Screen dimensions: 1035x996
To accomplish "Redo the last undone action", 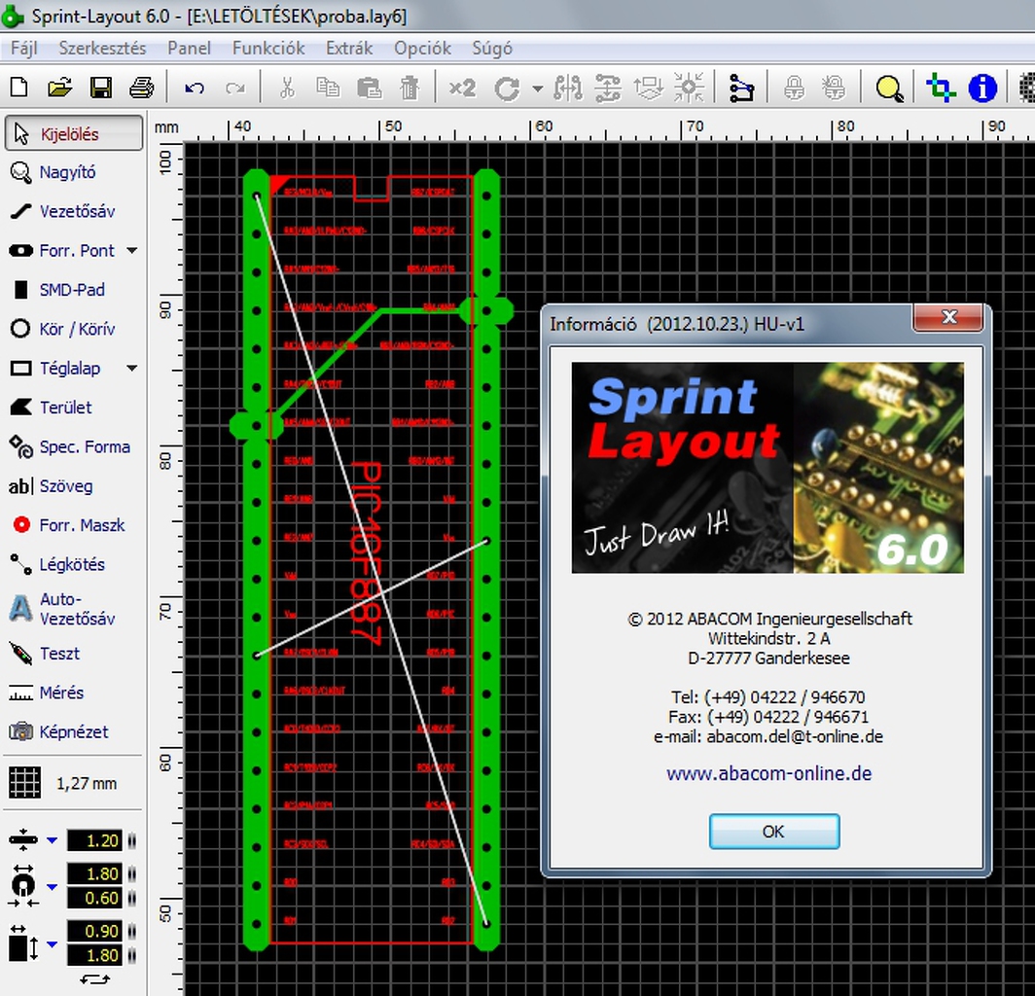I will (x=235, y=88).
